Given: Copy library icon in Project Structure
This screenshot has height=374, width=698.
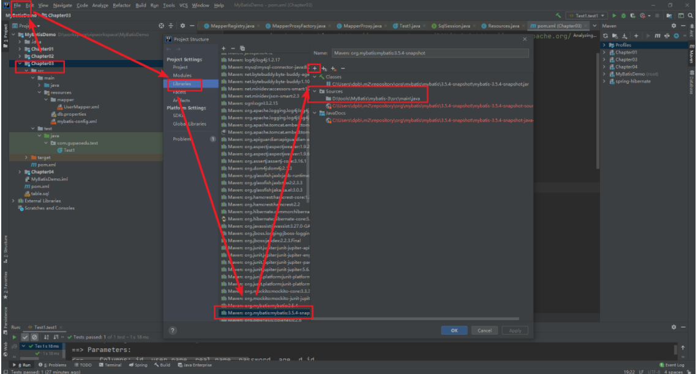Looking at the screenshot, I should coord(242,48).
